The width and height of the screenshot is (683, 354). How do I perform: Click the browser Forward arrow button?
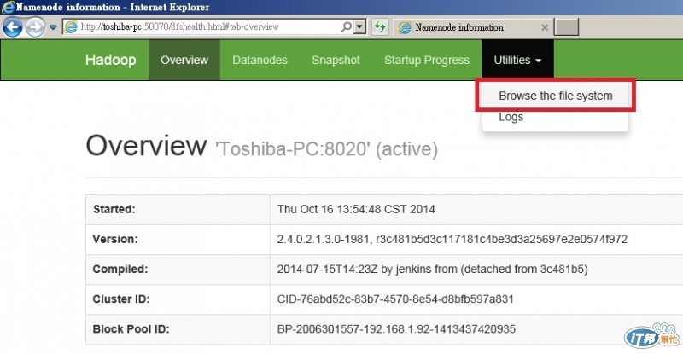click(35, 27)
